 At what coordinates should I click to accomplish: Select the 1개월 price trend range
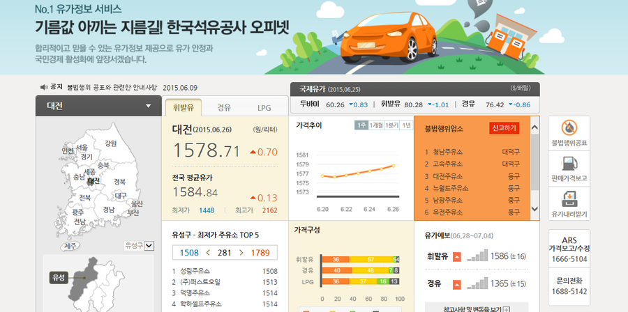click(376, 125)
